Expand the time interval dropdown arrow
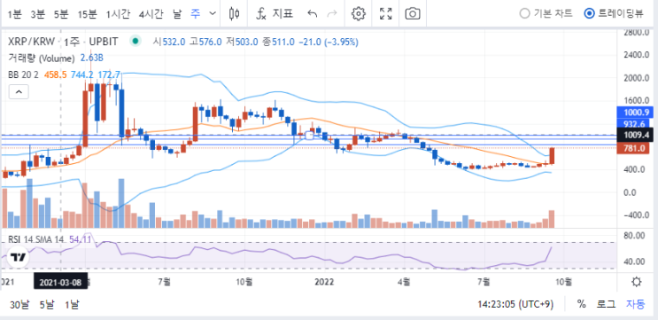 (x=213, y=13)
